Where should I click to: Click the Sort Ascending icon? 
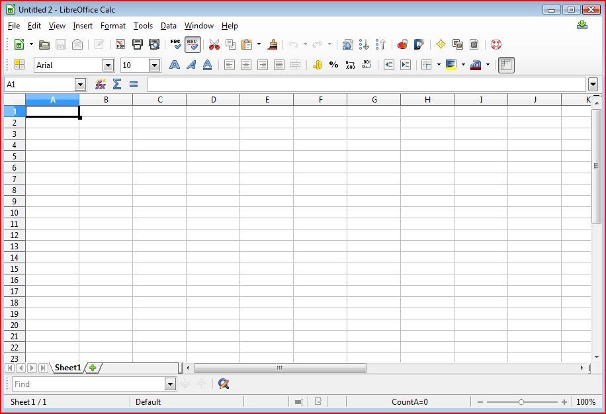[364, 44]
